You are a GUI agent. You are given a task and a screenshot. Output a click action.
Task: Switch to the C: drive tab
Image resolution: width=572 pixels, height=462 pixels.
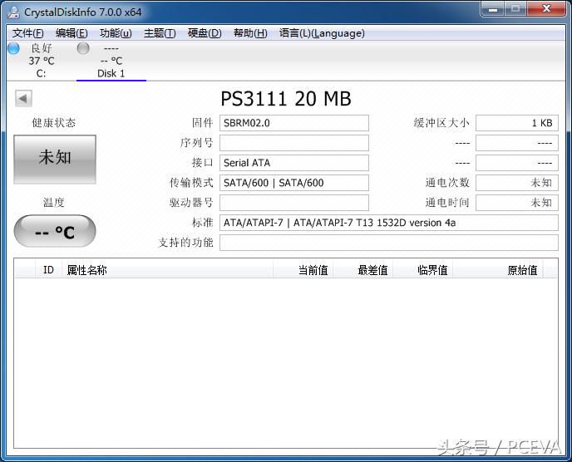click(x=41, y=73)
